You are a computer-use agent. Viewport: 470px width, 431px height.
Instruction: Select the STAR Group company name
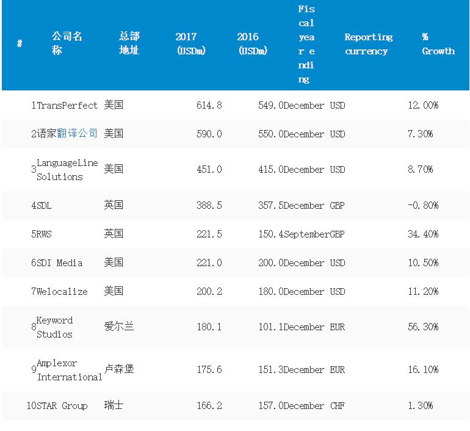point(62,406)
